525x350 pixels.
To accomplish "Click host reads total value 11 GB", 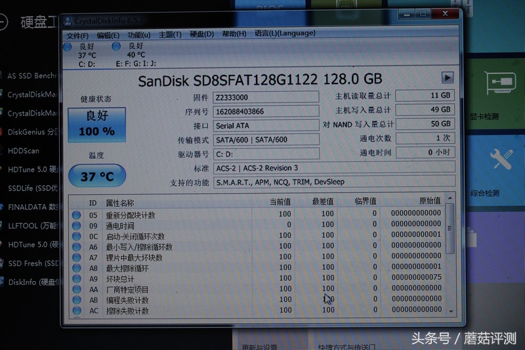I will [425, 95].
